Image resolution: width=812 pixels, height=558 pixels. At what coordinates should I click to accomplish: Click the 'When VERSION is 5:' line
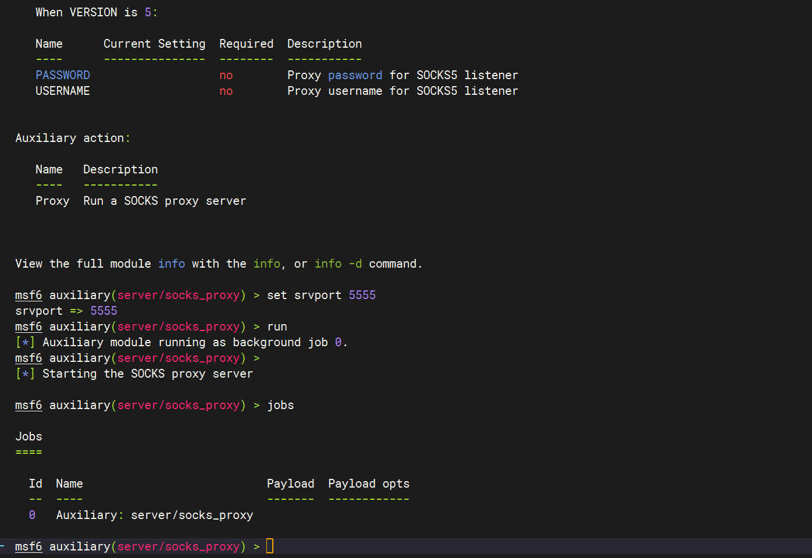coord(97,12)
